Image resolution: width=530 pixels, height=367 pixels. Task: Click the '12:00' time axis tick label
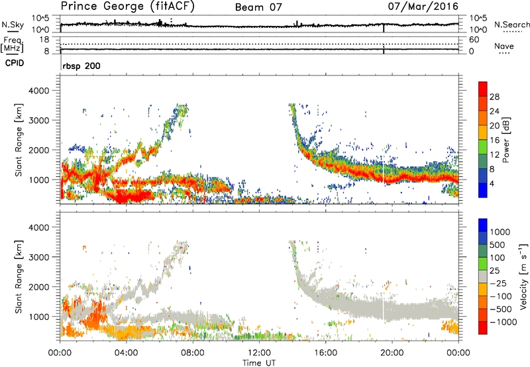pos(259,353)
